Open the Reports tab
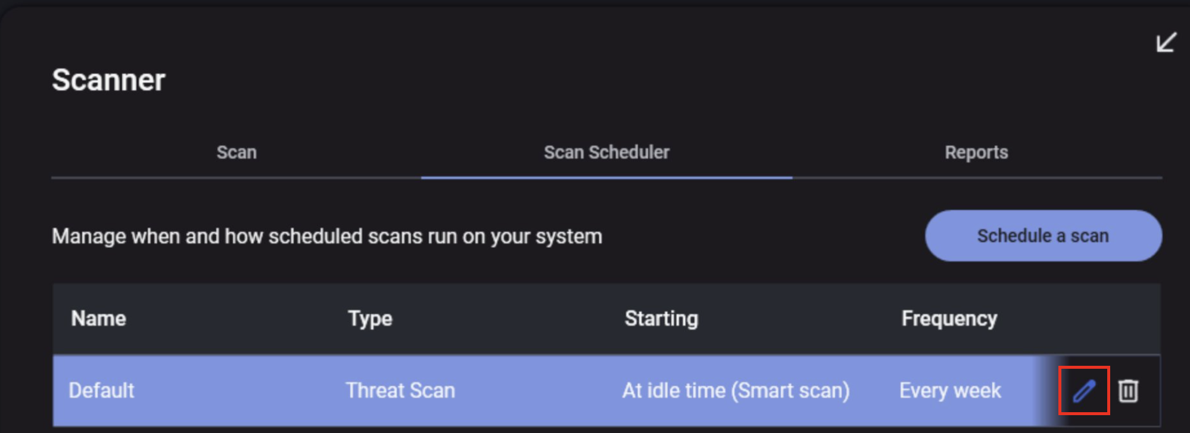 pyautogui.click(x=976, y=152)
